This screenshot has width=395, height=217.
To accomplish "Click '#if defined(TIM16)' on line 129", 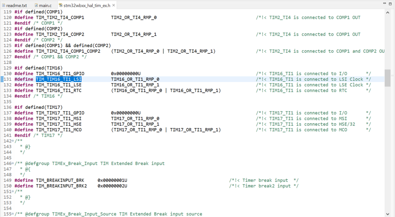I will [x=38, y=68].
